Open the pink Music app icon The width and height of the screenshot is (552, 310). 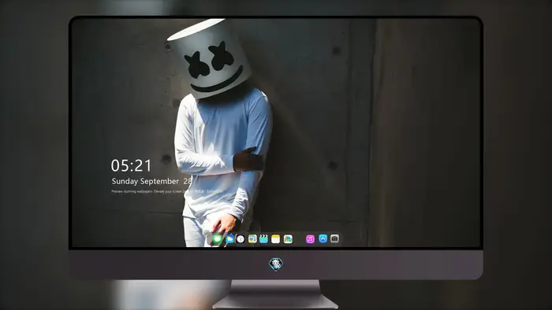[x=310, y=239]
